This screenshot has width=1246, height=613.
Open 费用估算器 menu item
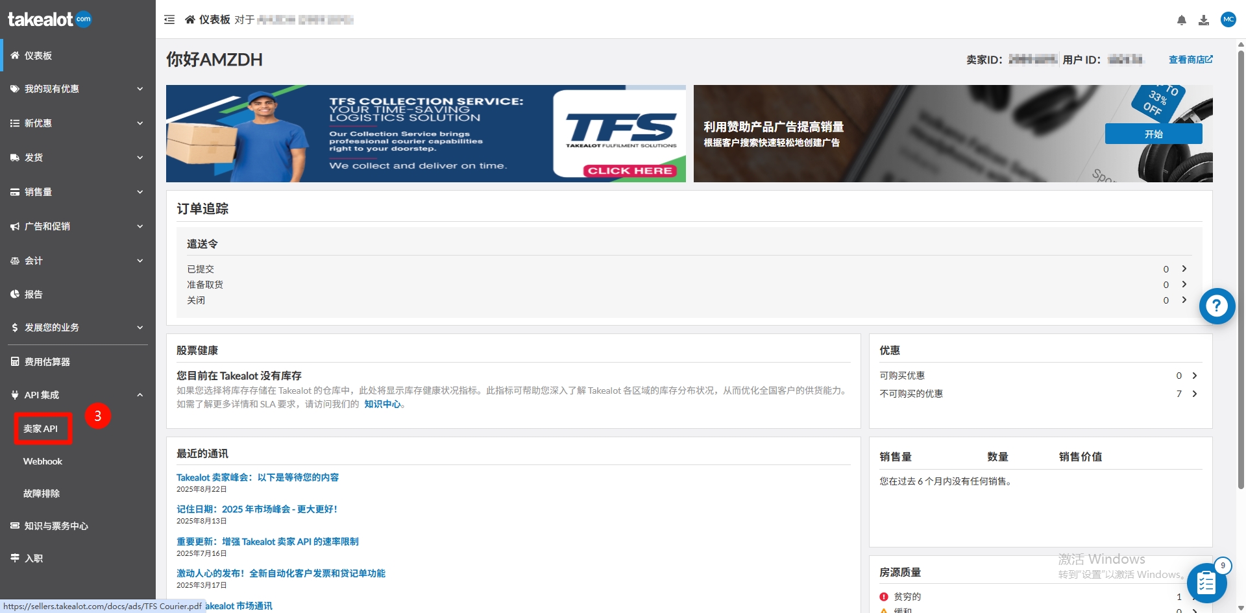pos(78,361)
